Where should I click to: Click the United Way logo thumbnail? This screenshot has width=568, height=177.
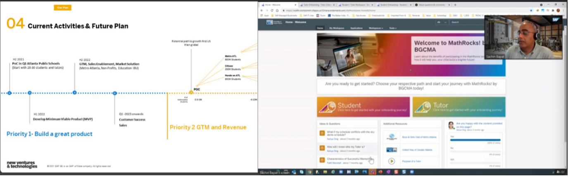click(x=391, y=149)
